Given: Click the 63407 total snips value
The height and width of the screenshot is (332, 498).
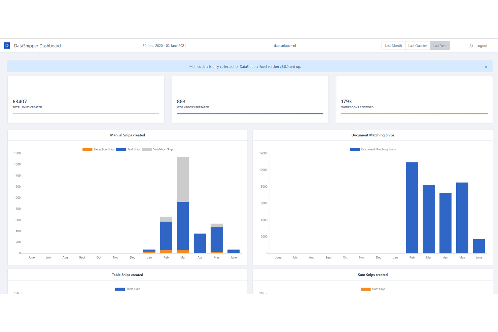Looking at the screenshot, I should point(20,102).
